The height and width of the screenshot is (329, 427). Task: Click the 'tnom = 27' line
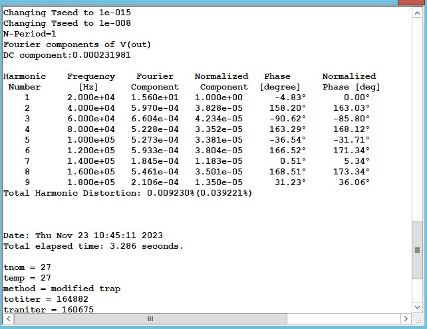(27, 267)
